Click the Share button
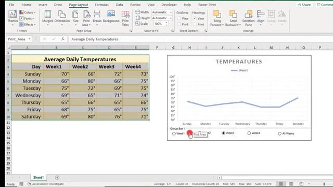This screenshot has width=333, height=187. (304, 5)
